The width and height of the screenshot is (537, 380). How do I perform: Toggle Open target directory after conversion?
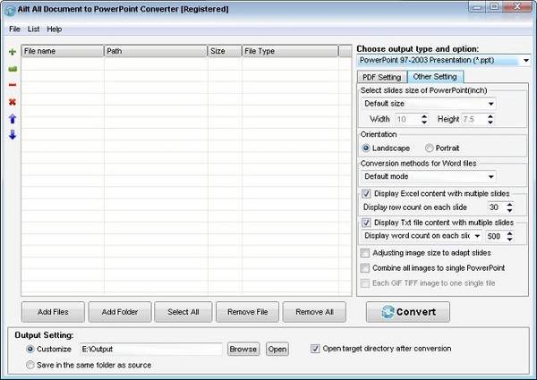click(315, 349)
